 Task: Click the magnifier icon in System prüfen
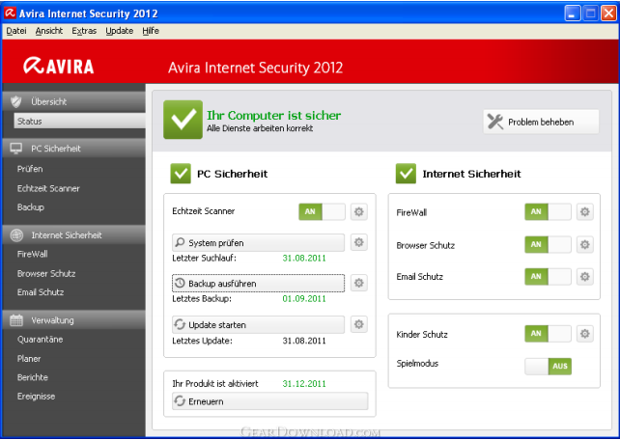[180, 242]
